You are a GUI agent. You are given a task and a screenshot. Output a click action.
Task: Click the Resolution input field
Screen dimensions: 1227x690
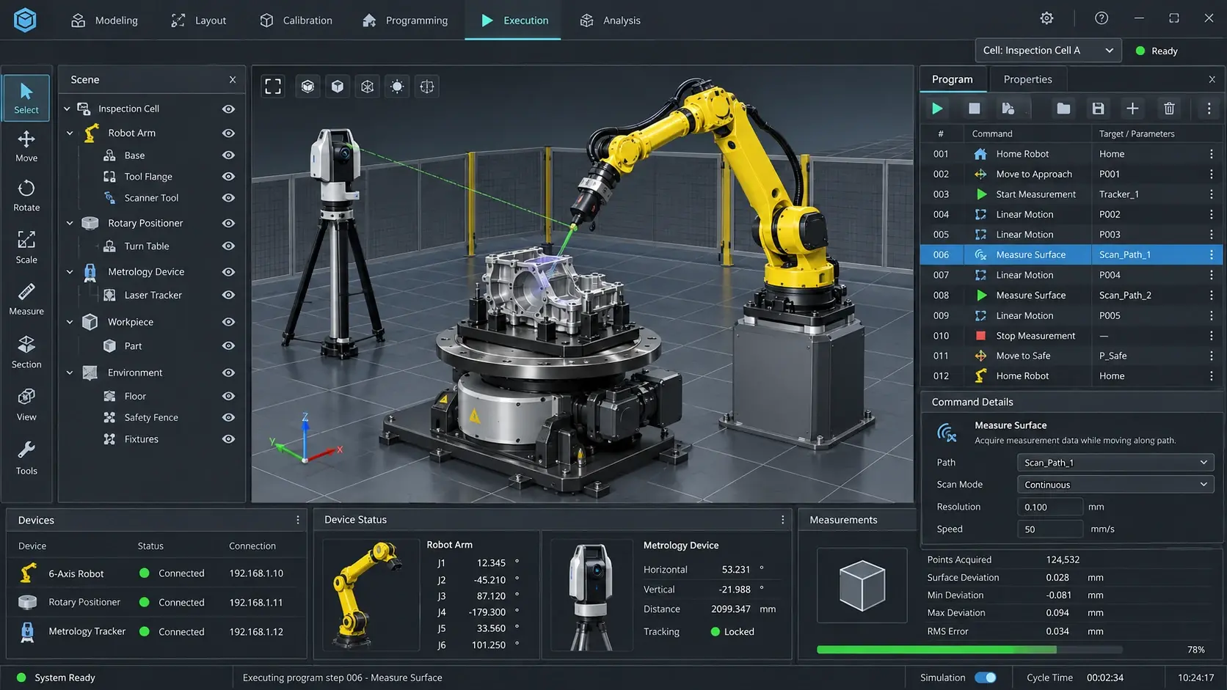click(1049, 507)
